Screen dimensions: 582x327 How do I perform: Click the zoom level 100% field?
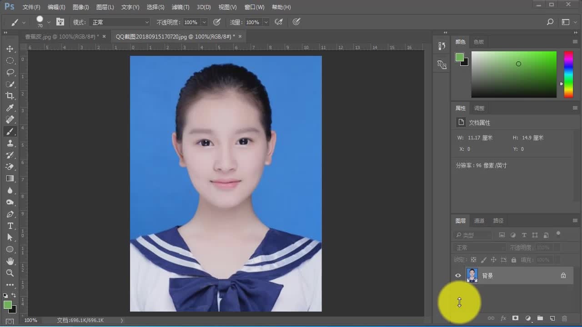click(x=30, y=320)
